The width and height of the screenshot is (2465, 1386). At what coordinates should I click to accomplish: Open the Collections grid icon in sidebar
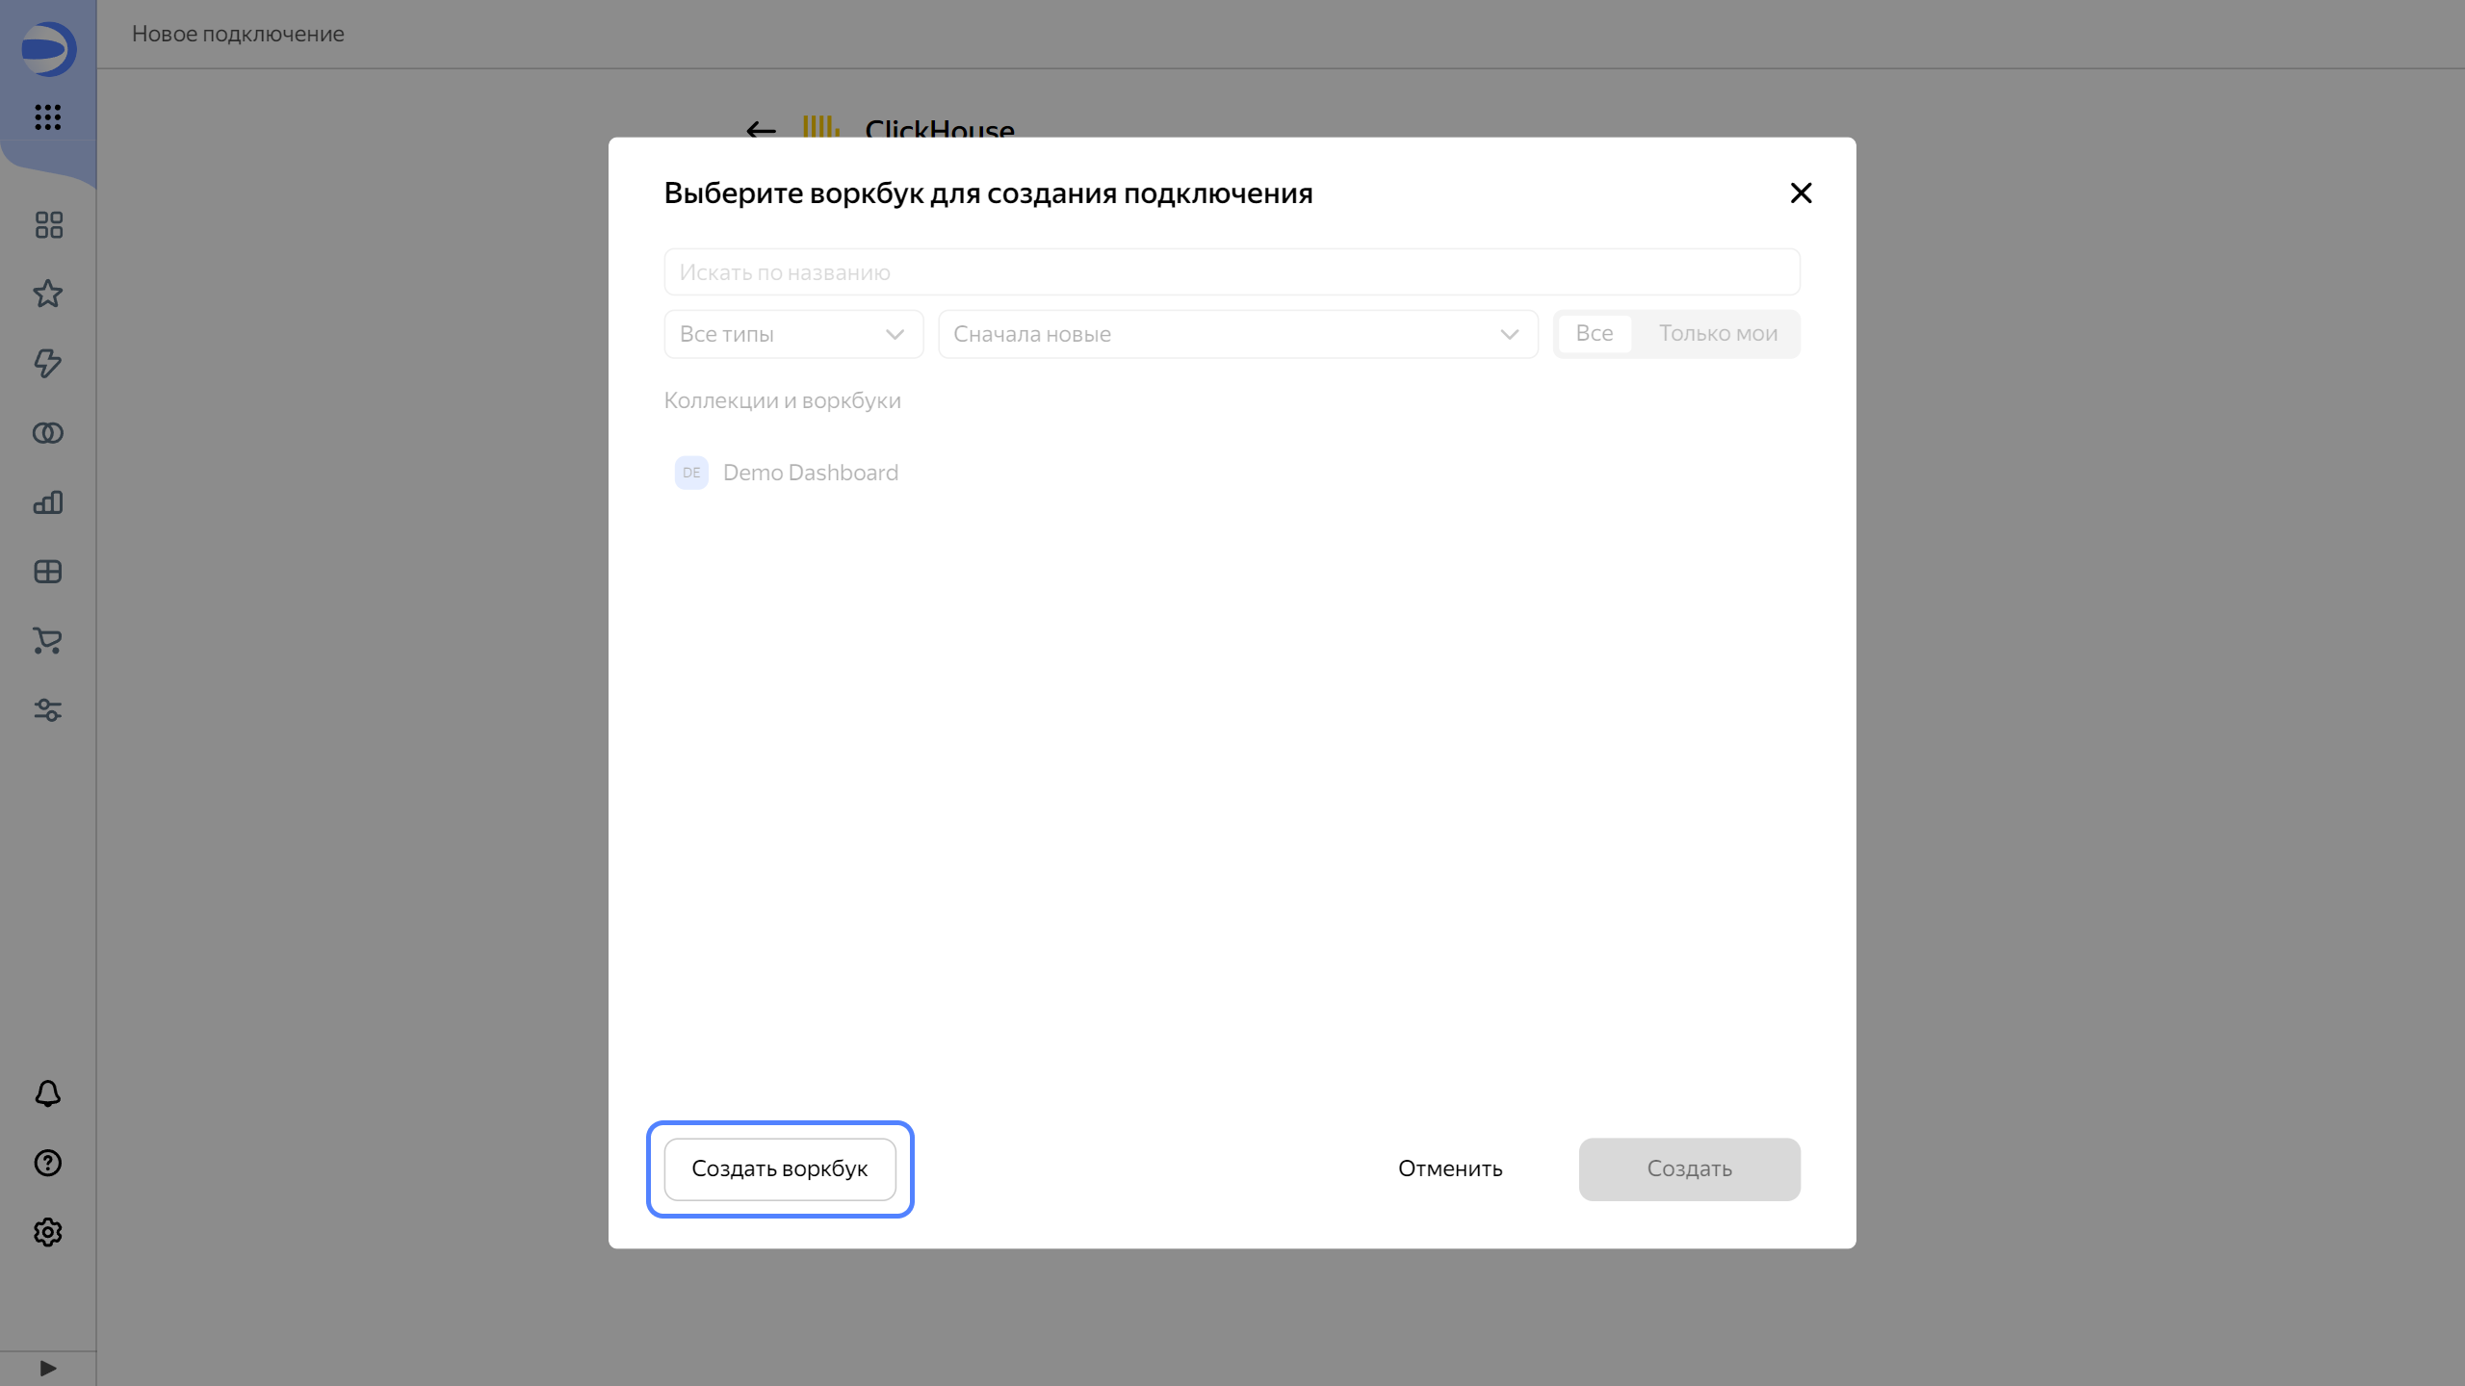(x=47, y=224)
